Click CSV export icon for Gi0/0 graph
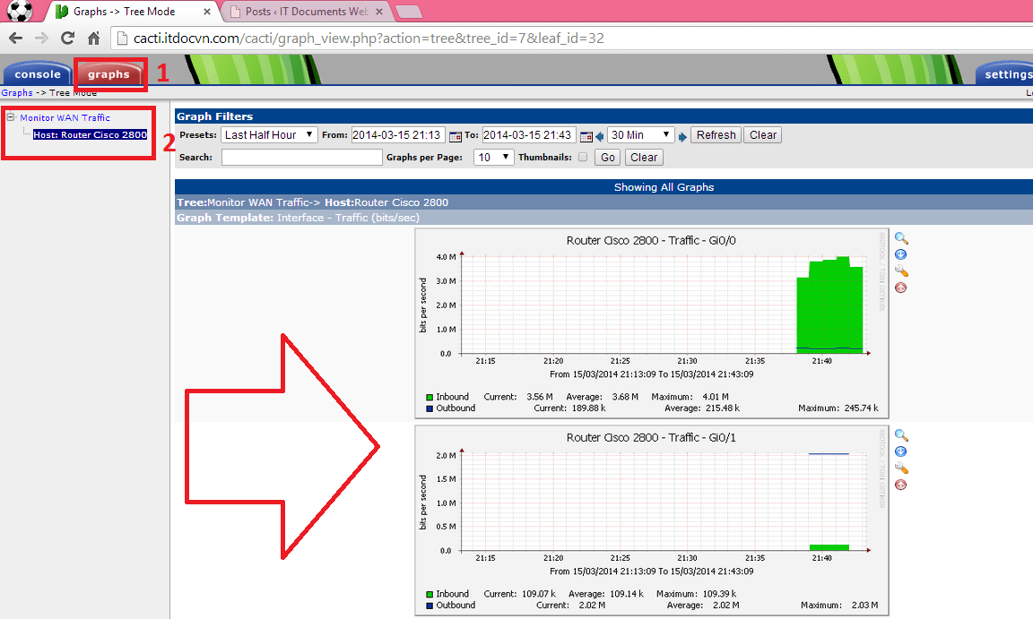Image resolution: width=1033 pixels, height=619 pixels. pyautogui.click(x=901, y=255)
